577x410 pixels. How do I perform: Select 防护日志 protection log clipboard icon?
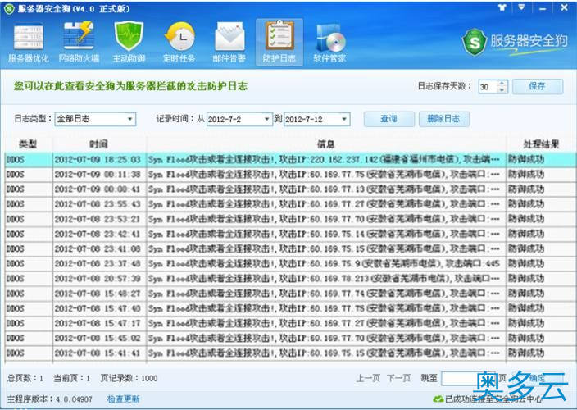[x=279, y=43]
